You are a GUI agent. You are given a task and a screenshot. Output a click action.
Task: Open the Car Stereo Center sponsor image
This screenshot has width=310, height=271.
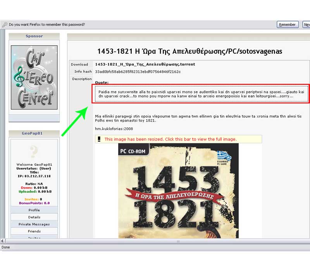[x=34, y=77]
